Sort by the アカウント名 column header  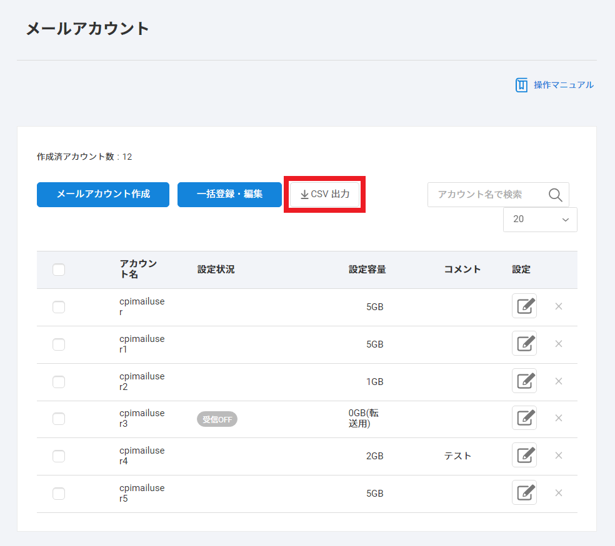click(138, 270)
